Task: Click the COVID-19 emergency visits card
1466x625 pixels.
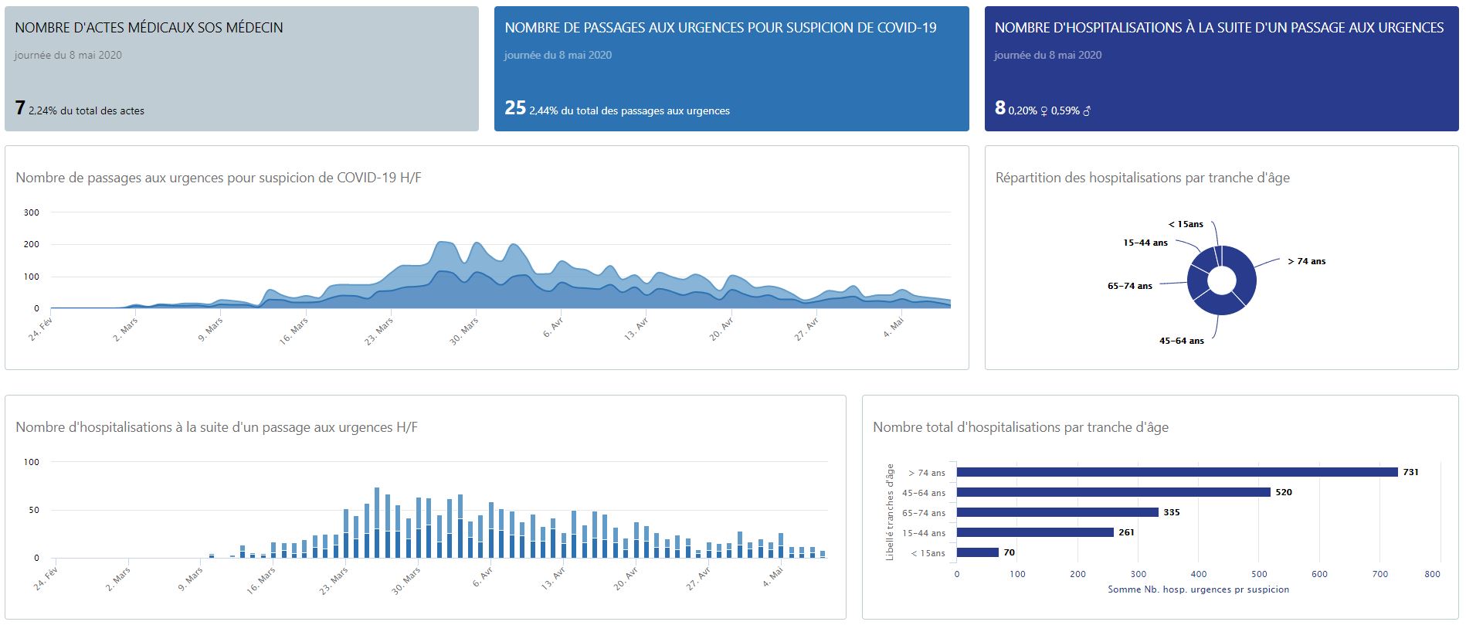Action: pyautogui.click(x=731, y=69)
